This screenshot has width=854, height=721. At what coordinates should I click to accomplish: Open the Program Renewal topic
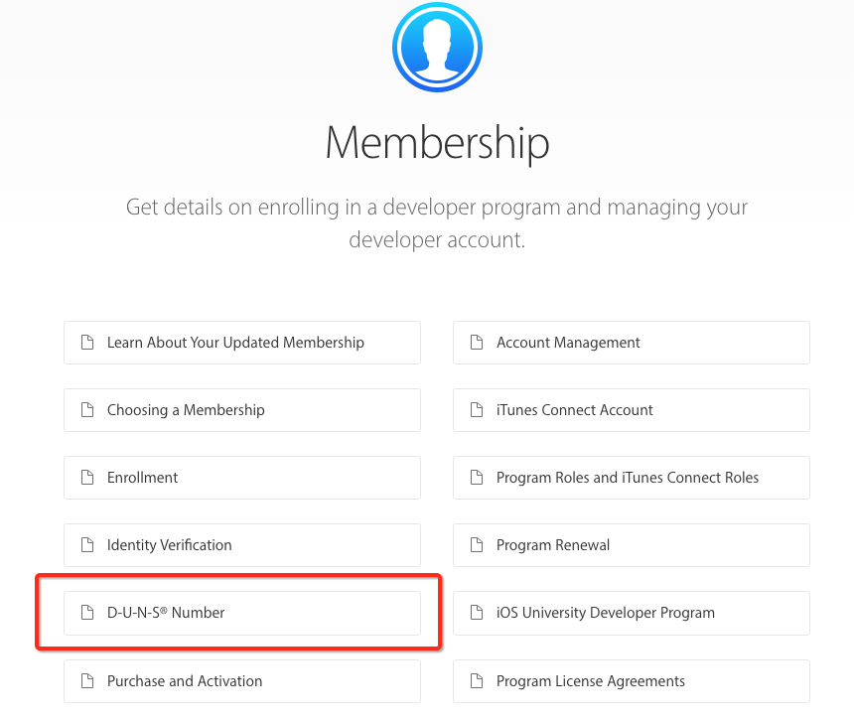(553, 545)
